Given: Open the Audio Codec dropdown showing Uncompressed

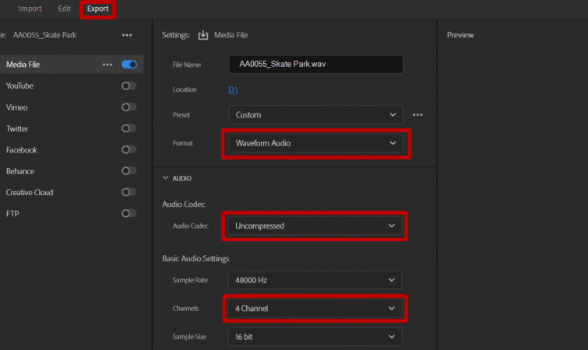Looking at the screenshot, I should (315, 226).
